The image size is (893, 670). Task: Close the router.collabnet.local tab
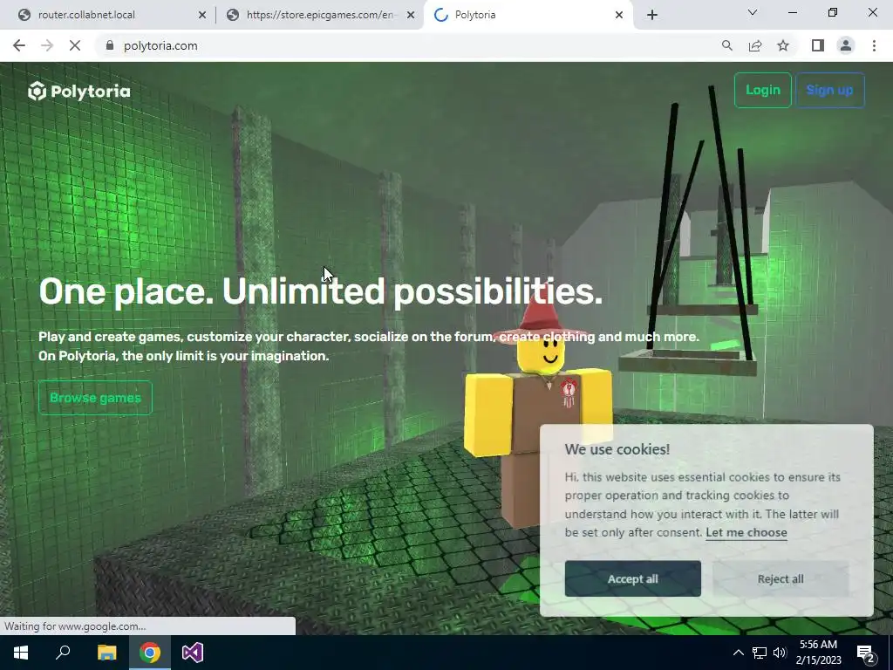[202, 15]
